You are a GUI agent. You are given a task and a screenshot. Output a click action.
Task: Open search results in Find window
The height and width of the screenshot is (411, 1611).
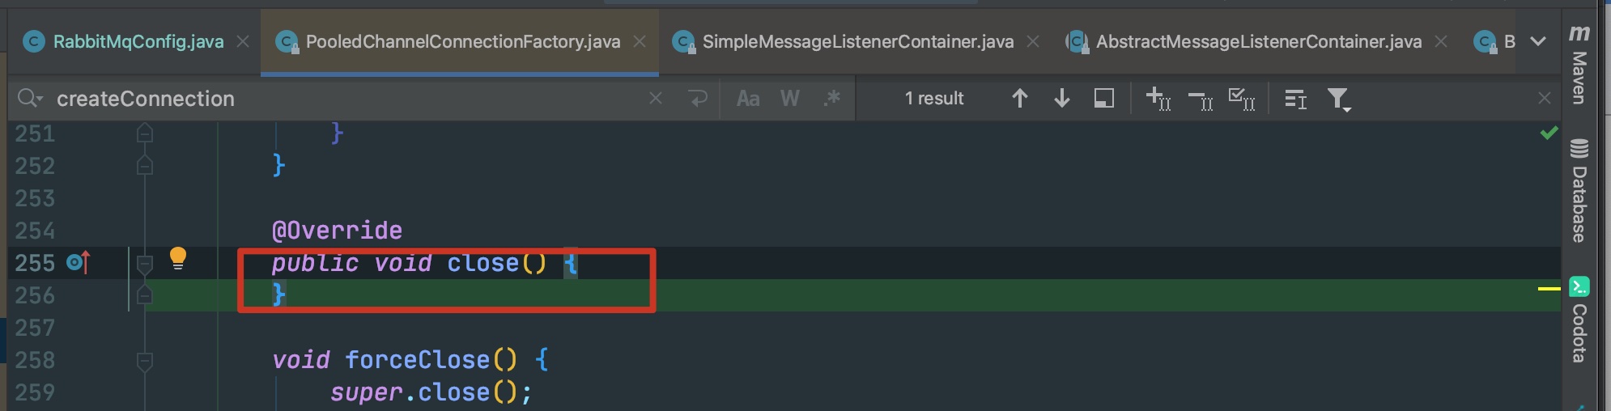click(x=1103, y=99)
